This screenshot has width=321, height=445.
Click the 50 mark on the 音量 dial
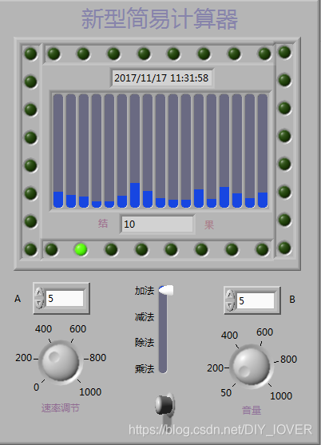click(x=226, y=393)
